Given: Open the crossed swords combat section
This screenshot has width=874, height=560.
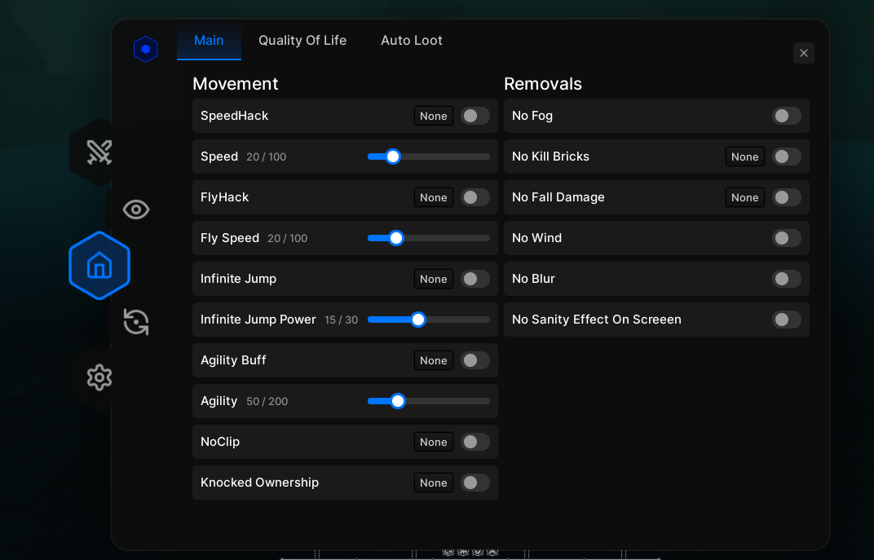Looking at the screenshot, I should [x=99, y=152].
